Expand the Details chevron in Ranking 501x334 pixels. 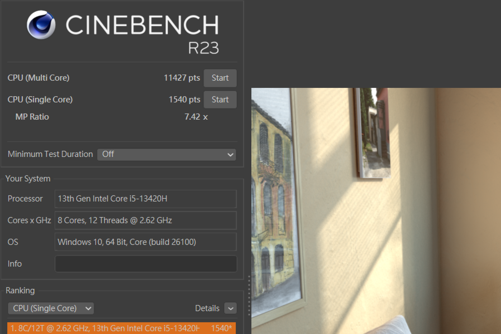click(230, 308)
